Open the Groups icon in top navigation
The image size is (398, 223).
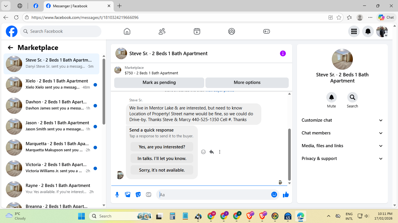coord(232,31)
